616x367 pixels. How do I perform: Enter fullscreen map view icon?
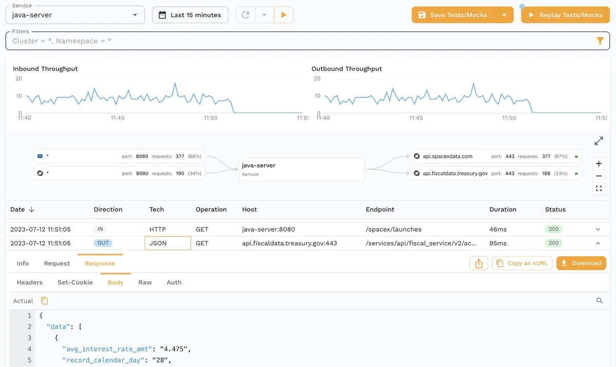click(x=599, y=189)
